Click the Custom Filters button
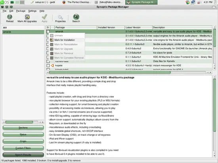The image size is (218, 163). click(x=23, y=148)
